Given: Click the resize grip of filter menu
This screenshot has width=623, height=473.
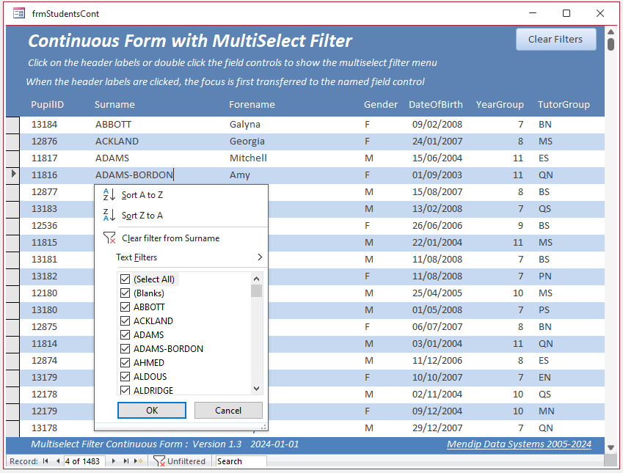Looking at the screenshot, I should (x=263, y=427).
